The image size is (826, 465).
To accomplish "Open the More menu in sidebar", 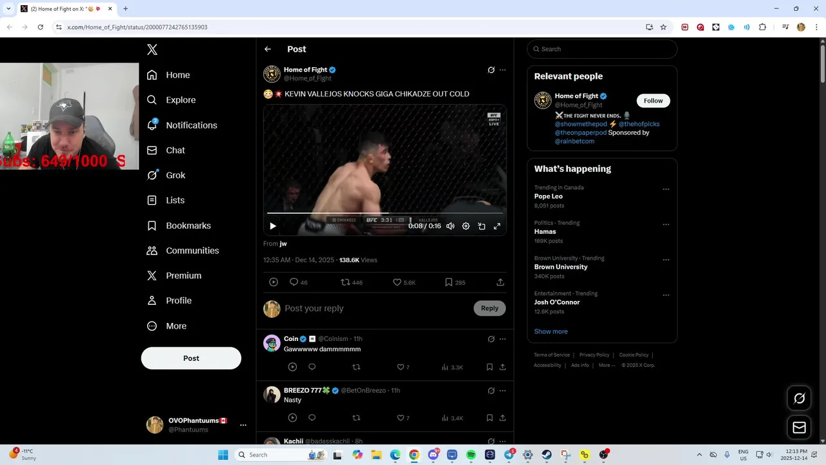I will [x=166, y=326].
